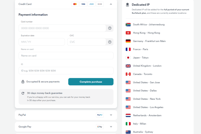Click the PayPal logo badge

100,115
